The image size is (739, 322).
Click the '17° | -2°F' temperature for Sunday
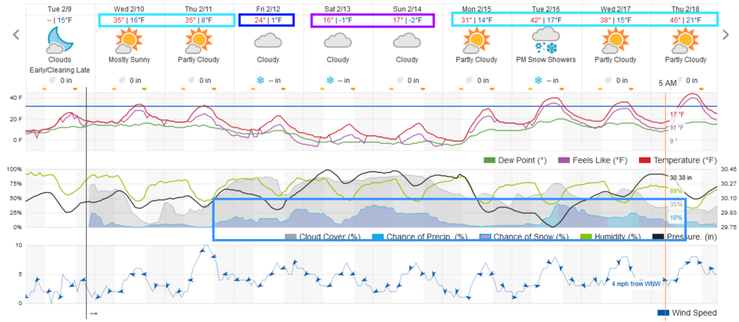coord(407,20)
